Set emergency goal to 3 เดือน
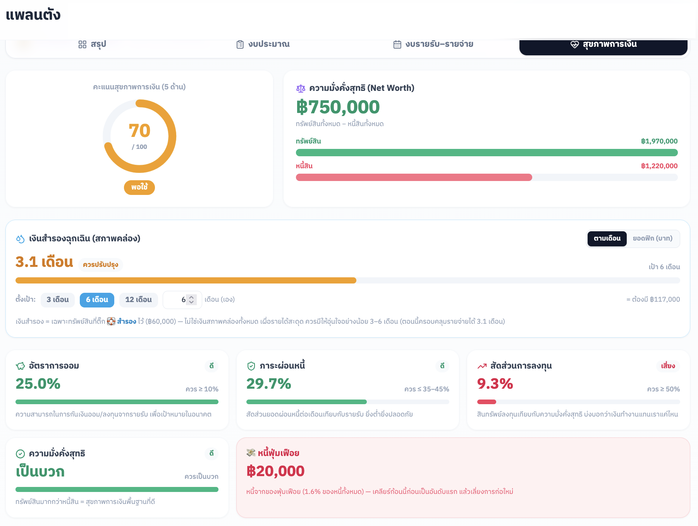This screenshot has height=526, width=698. (58, 300)
